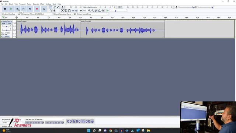The height and width of the screenshot is (133, 236).
Task: Click the Silence audio selection icon
Action: point(76,11)
